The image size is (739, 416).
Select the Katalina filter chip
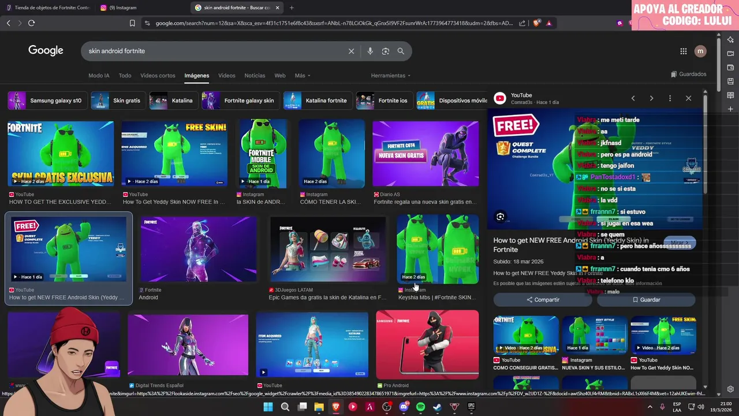pos(173,101)
